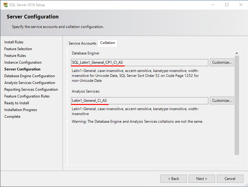Click the scrollbar up arrow
Screen dimensions: 248x187
click(237, 53)
